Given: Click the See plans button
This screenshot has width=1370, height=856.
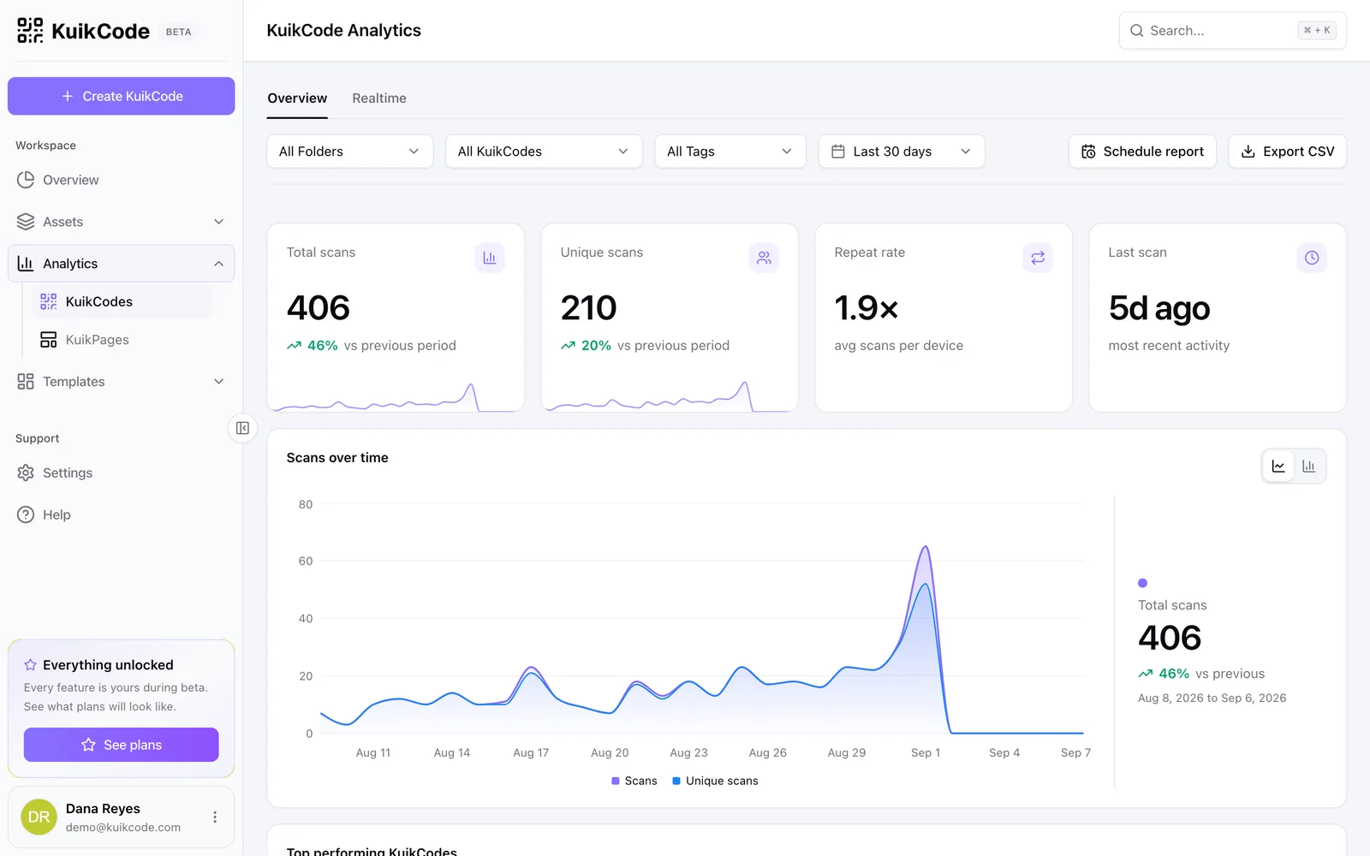Looking at the screenshot, I should 122,745.
